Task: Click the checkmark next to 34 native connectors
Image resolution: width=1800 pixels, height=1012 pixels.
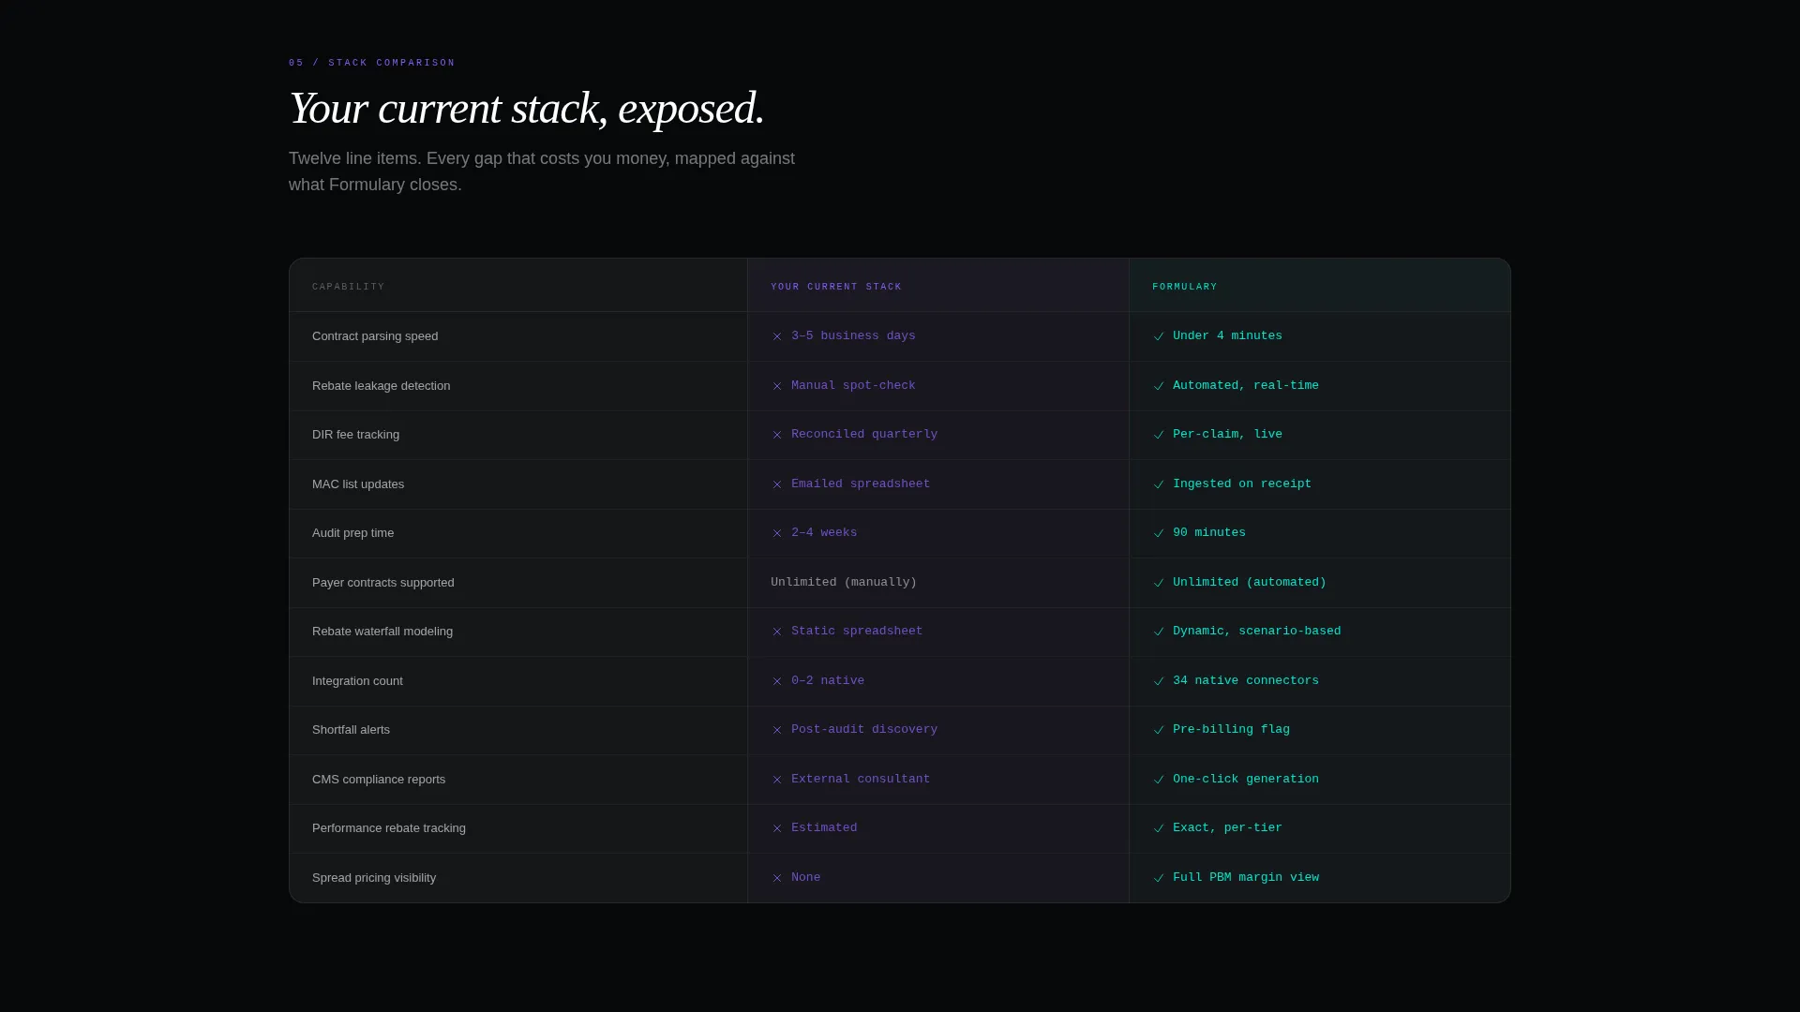Action: [x=1159, y=681]
